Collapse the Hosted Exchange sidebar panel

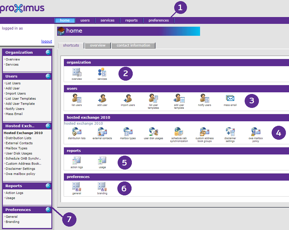tap(48, 126)
